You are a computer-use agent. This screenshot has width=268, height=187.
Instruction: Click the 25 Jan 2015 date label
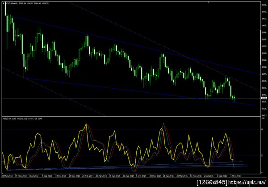point(168,176)
